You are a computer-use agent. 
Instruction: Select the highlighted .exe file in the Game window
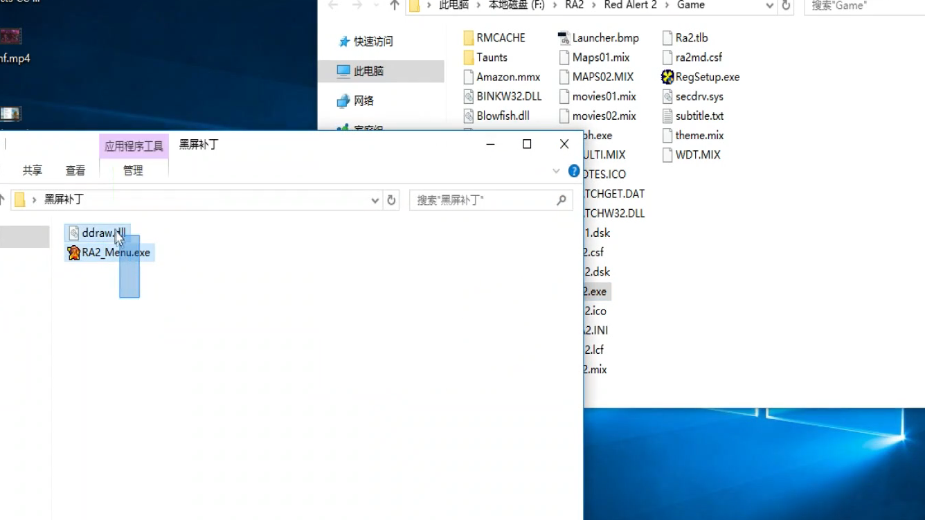click(x=596, y=292)
